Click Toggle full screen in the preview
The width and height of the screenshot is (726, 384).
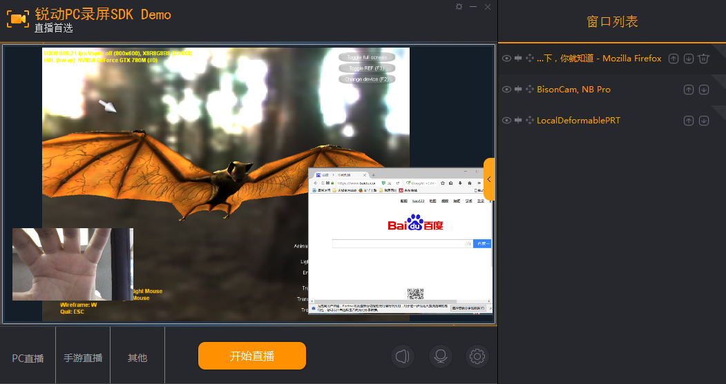tap(367, 57)
